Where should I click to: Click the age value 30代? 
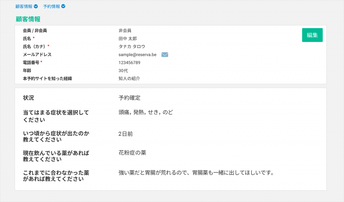click(123, 71)
